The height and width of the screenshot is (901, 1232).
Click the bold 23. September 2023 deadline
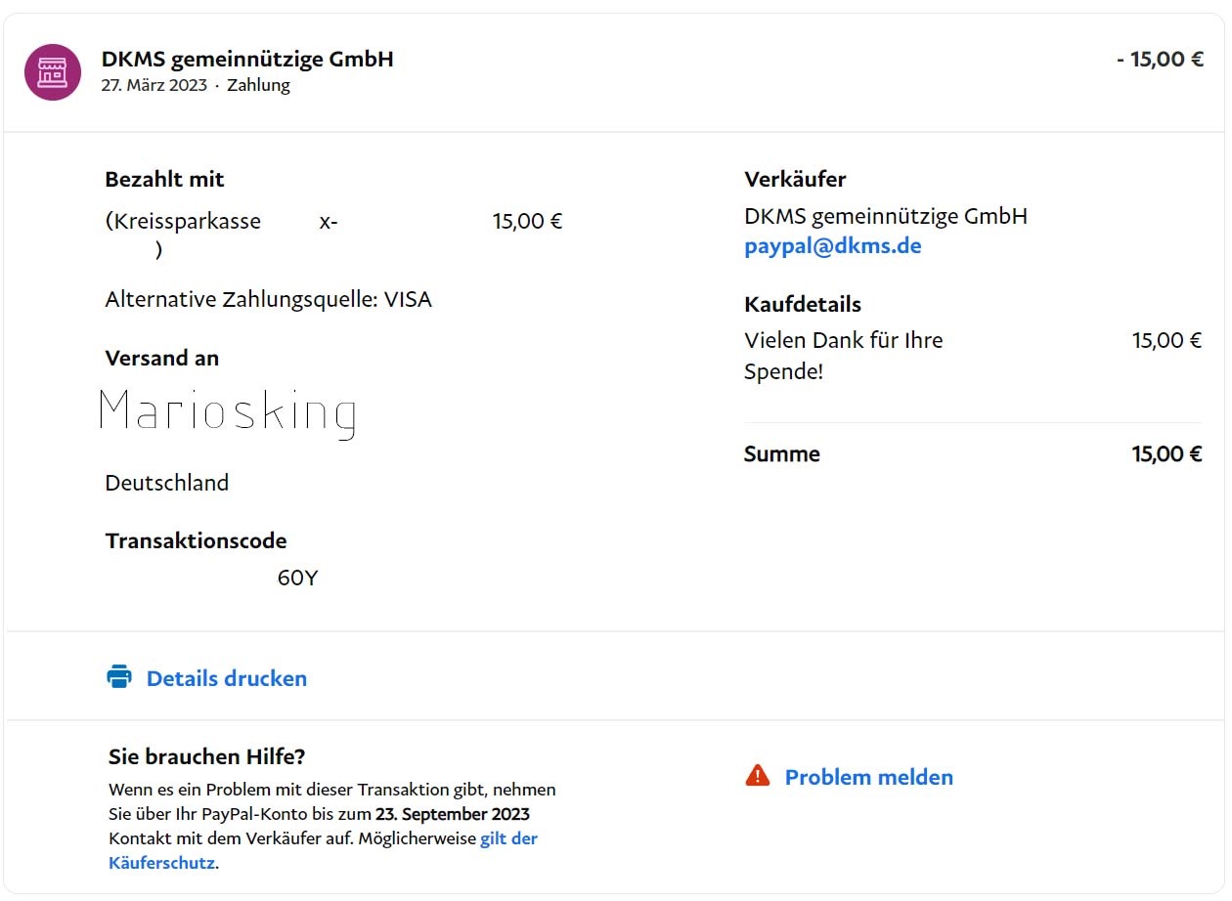[x=452, y=814]
